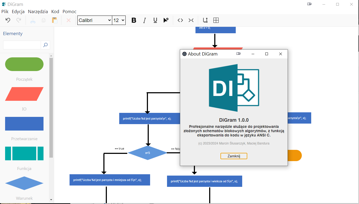
Task: Minimize the About DiGram dialog
Action: point(253,54)
